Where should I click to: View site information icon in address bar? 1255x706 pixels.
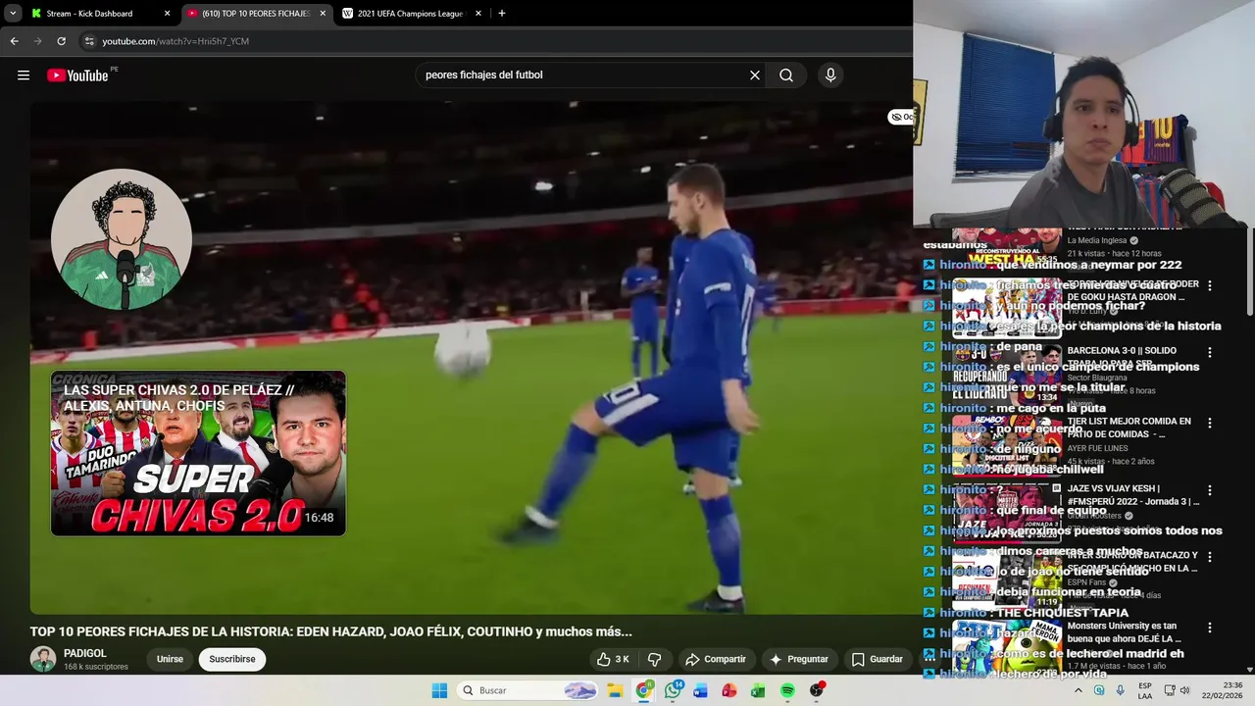[x=89, y=41]
